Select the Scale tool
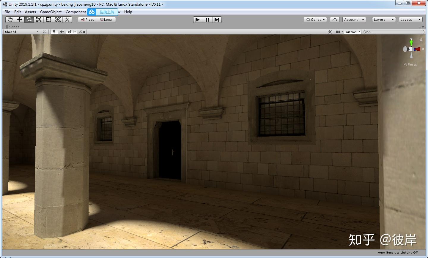Image resolution: width=428 pixels, height=258 pixels. 39,20
